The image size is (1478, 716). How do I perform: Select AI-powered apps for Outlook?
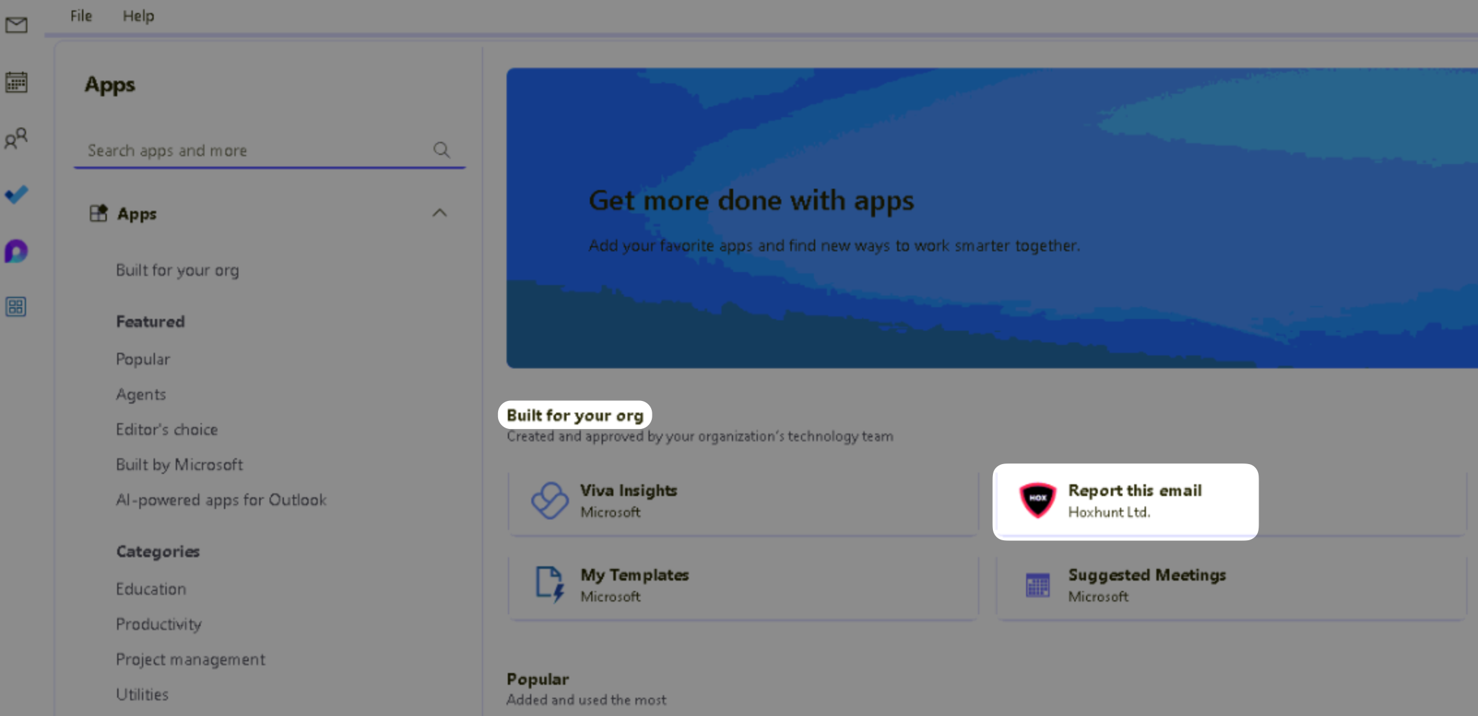point(221,500)
